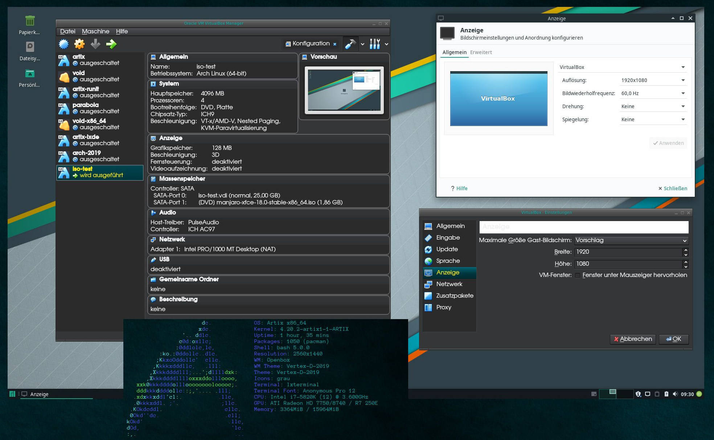Click the Anwenden button

point(668,143)
